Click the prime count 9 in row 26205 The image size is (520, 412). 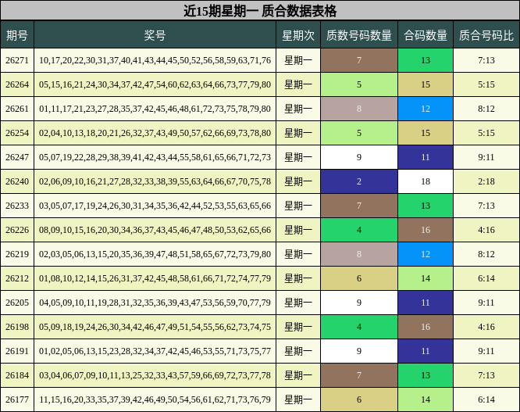359,303
